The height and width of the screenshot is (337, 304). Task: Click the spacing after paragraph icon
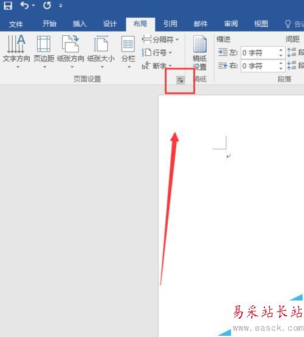(292, 65)
